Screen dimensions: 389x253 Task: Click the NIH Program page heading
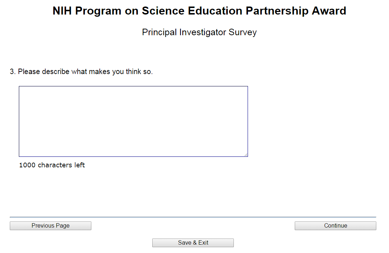(x=199, y=11)
